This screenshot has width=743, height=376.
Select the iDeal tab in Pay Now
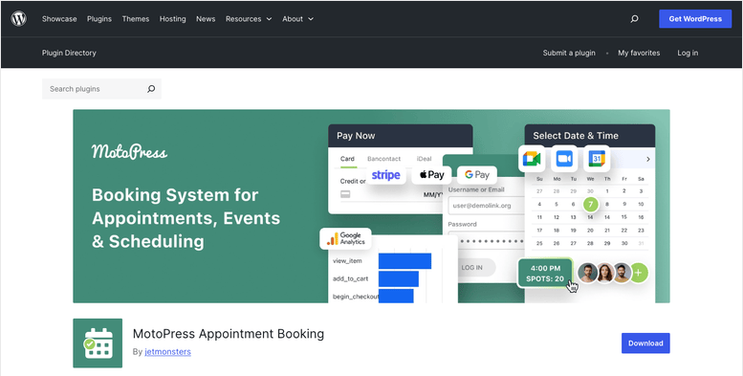pyautogui.click(x=425, y=159)
